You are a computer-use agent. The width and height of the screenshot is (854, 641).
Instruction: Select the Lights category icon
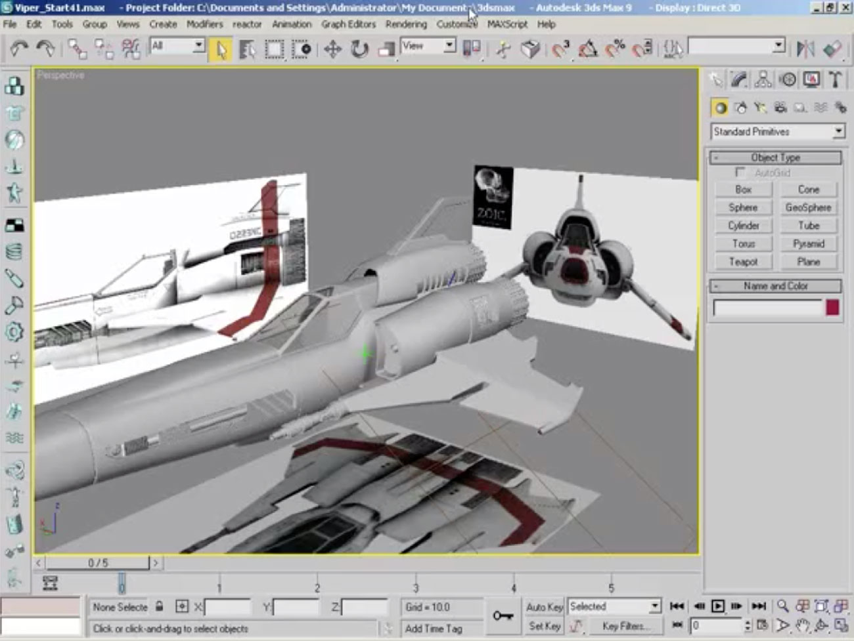760,108
